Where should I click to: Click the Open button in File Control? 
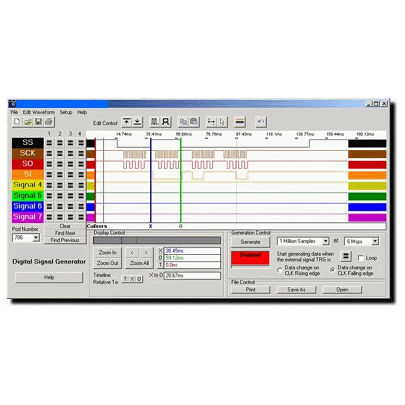342,290
